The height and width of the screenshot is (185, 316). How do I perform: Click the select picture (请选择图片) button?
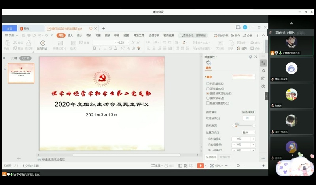248,112
